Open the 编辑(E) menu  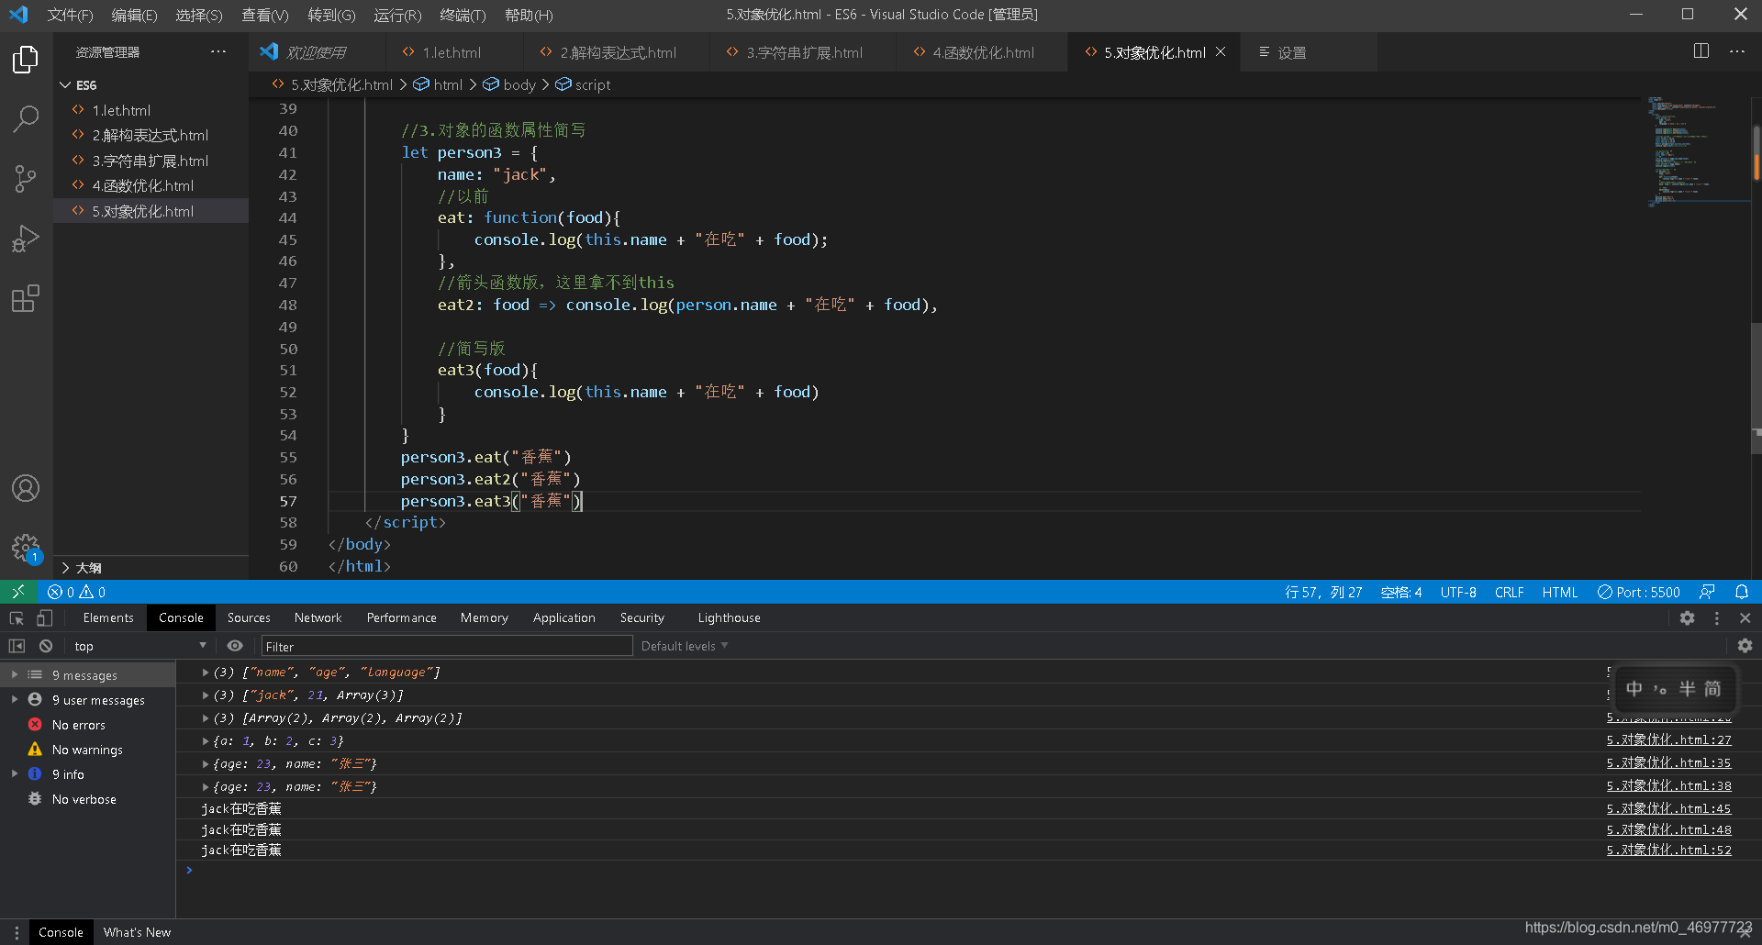pos(134,15)
